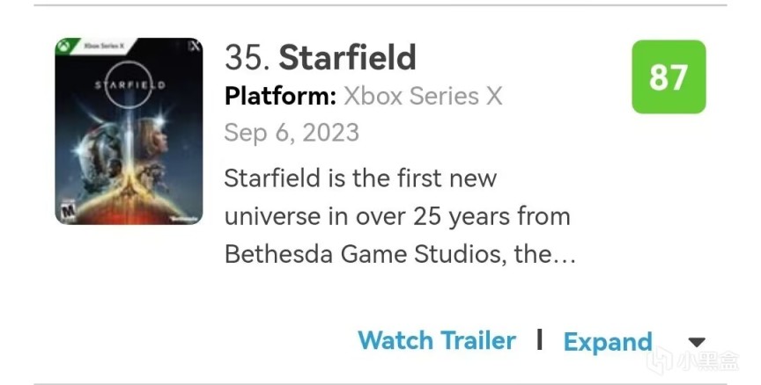Viewport: 761px width, 385px height.
Task: Select the Xbox Series X platform text
Action: 422,96
